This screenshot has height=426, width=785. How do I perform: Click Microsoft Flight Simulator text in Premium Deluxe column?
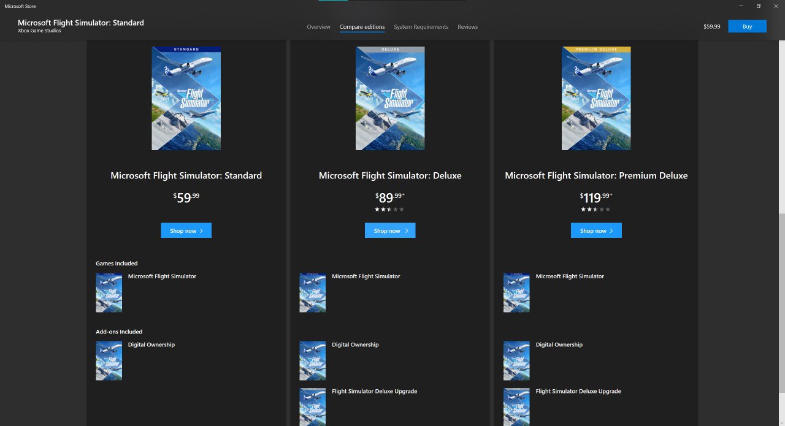[570, 276]
